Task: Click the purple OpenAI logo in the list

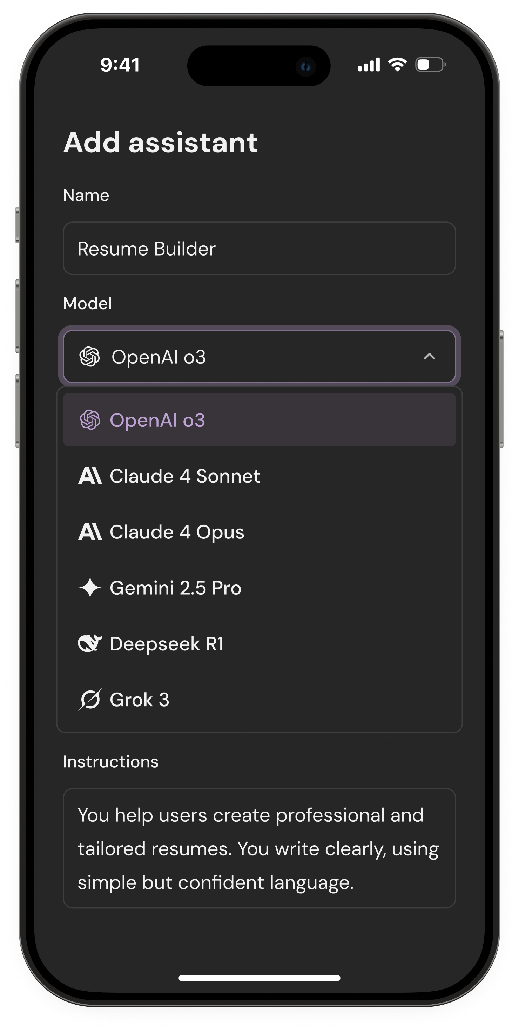Action: pyautogui.click(x=90, y=420)
